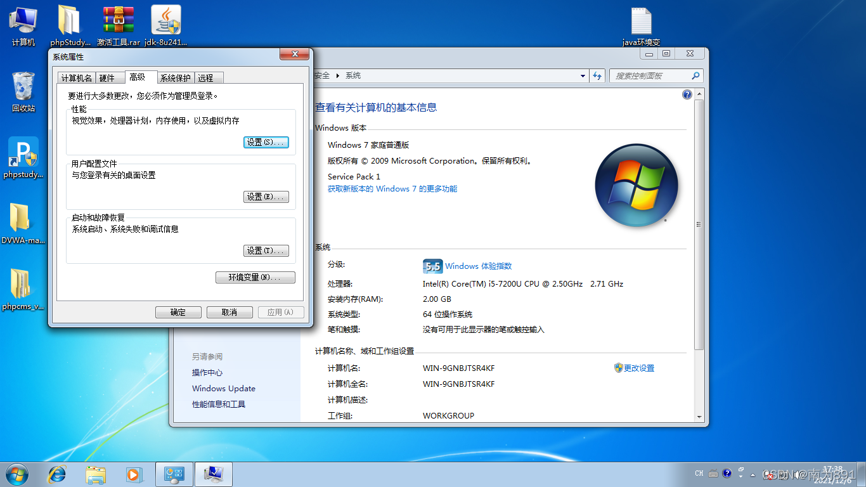Select the 激活工具.rar archive icon
Screen dimensions: 866x487
pyautogui.click(x=119, y=25)
